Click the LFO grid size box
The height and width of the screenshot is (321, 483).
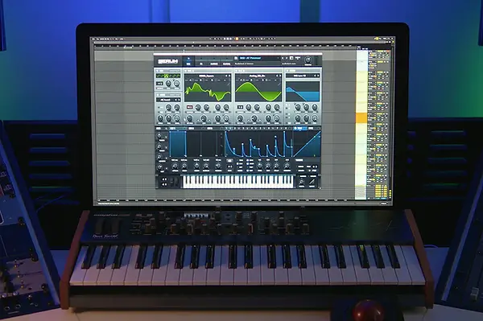229,167
